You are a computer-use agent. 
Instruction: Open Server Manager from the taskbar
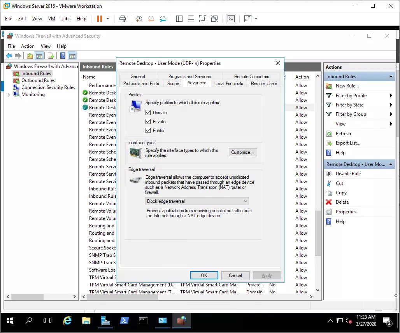(105, 320)
